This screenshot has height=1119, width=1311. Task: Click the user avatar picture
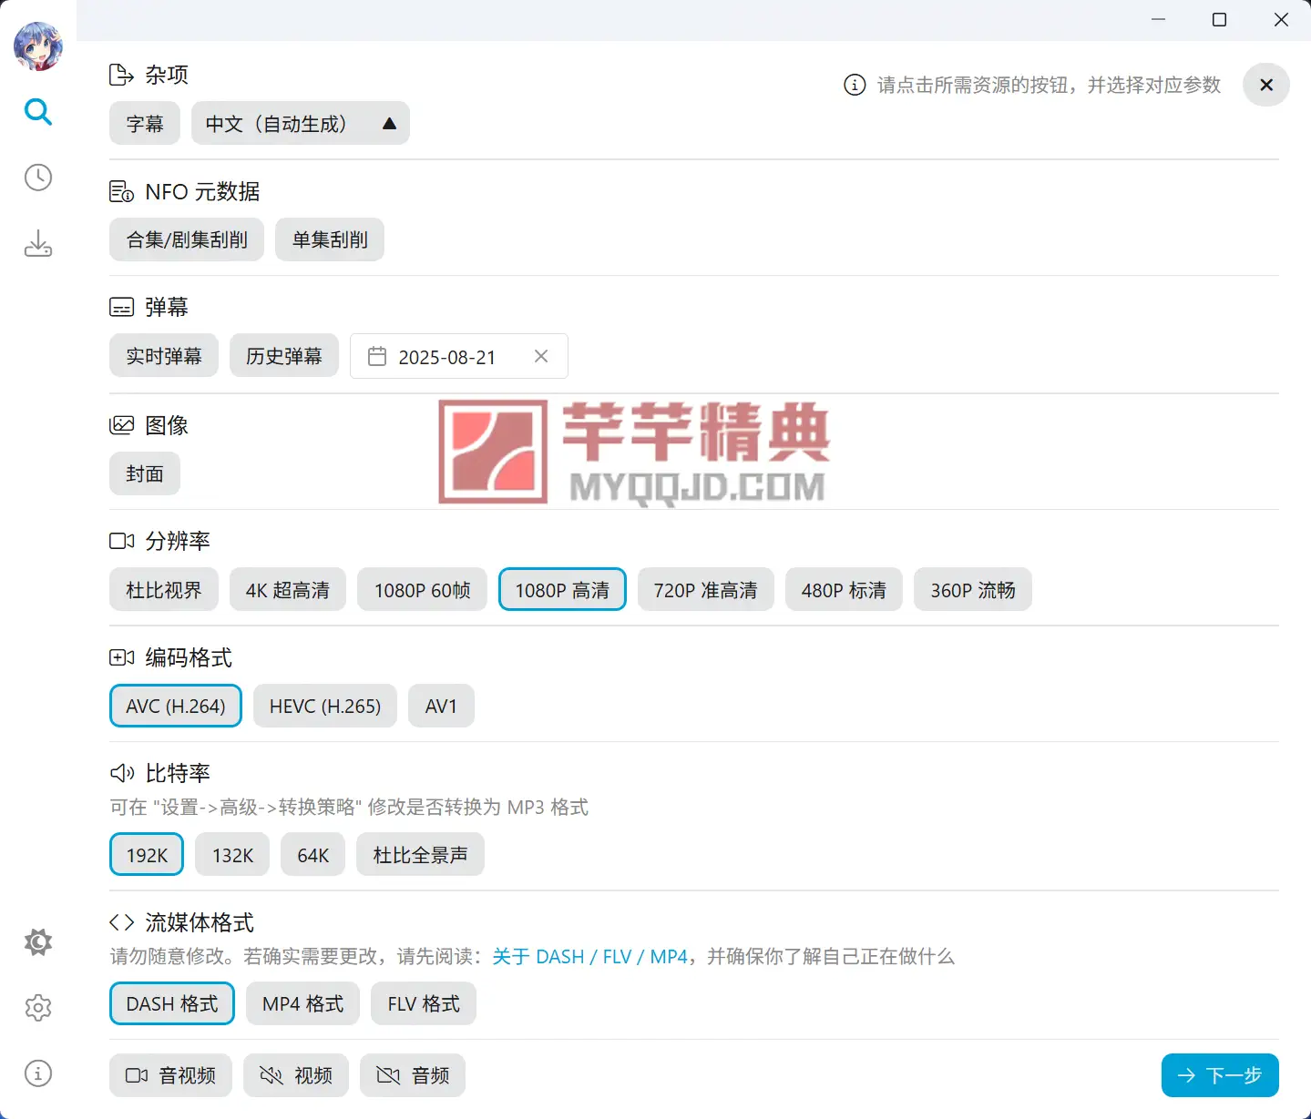coord(38,46)
